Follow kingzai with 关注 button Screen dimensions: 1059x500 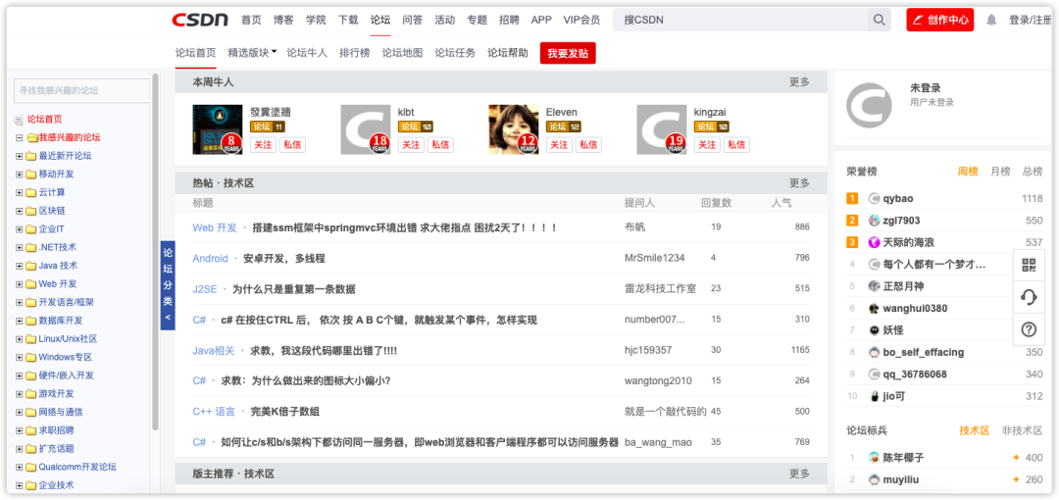(707, 144)
